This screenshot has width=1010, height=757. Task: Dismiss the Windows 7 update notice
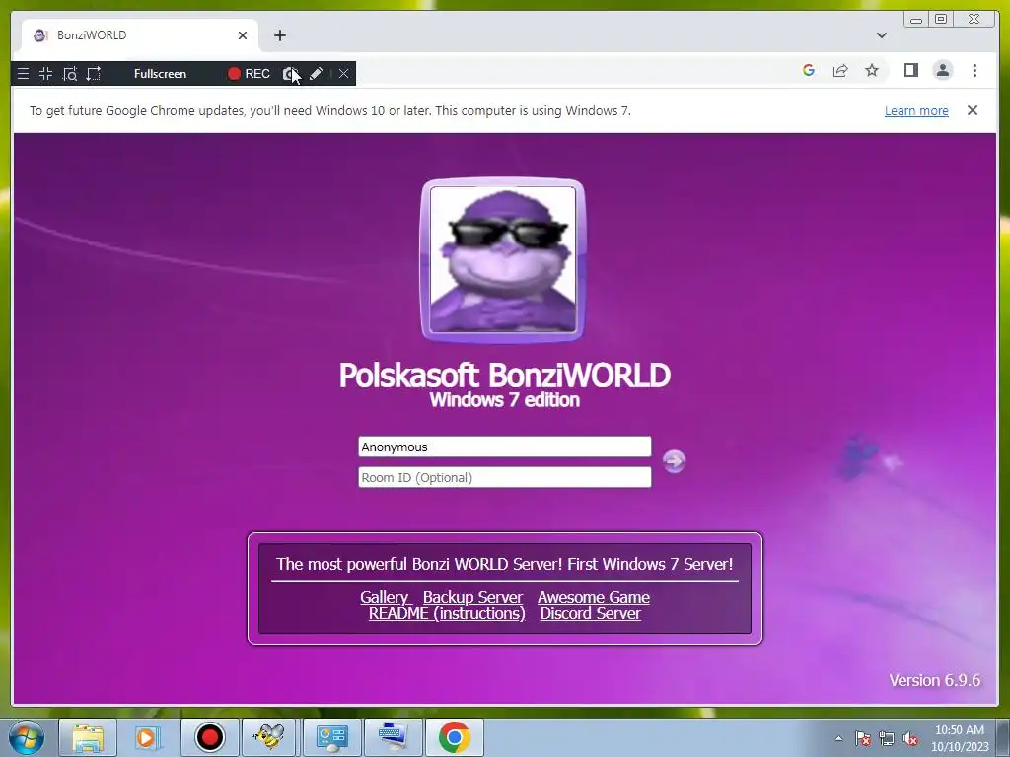click(973, 110)
